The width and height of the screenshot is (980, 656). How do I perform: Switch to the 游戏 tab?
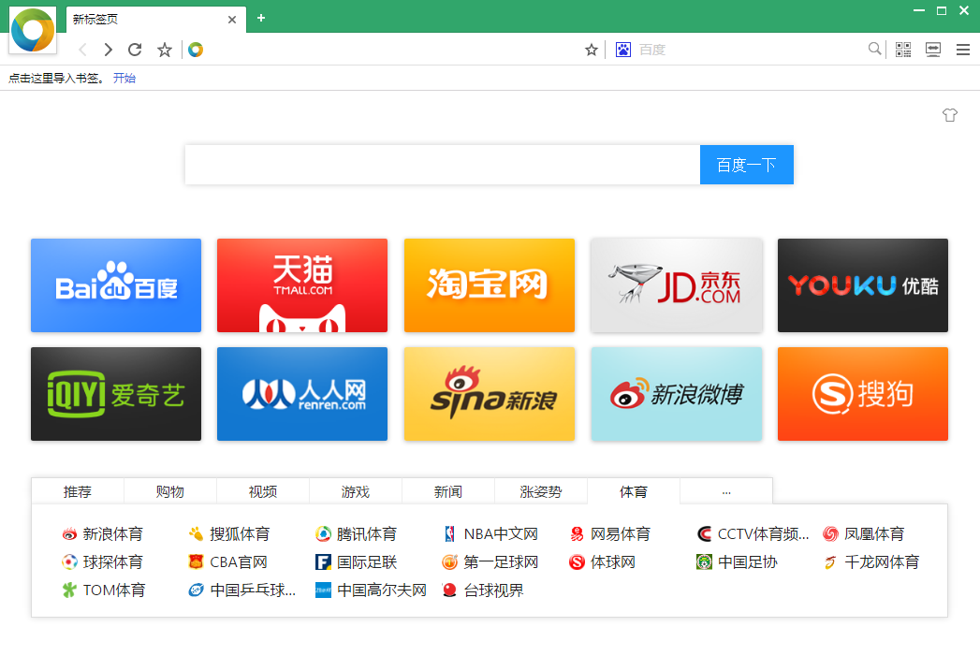(x=356, y=491)
